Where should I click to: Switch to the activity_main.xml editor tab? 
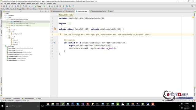point(57,11)
